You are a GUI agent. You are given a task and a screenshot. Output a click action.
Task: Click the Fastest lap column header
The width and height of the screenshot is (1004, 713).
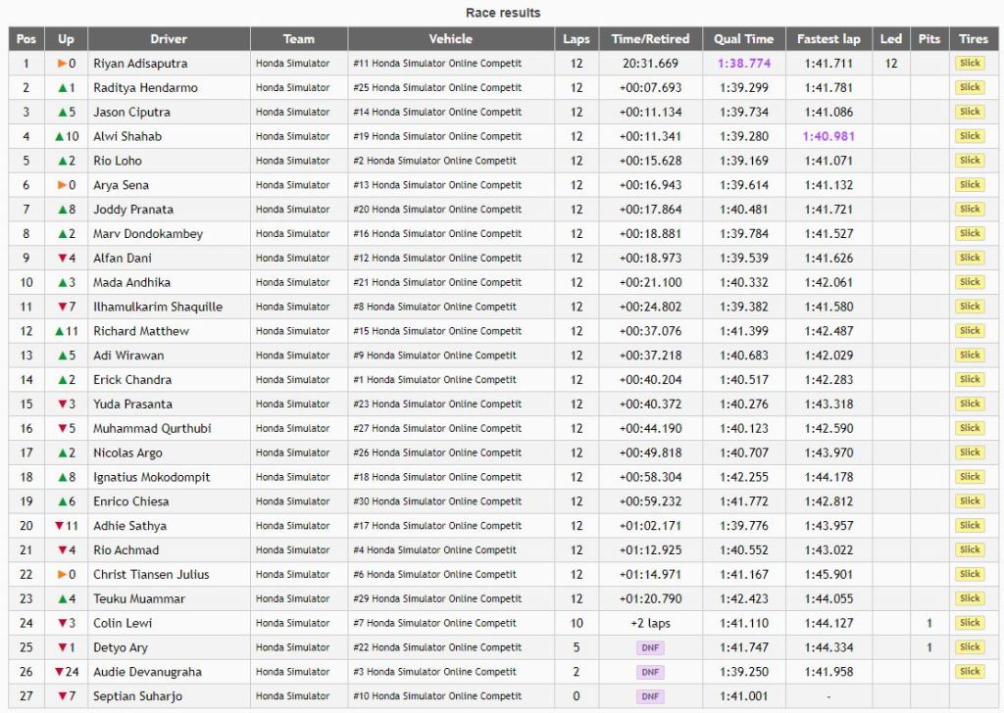point(828,39)
